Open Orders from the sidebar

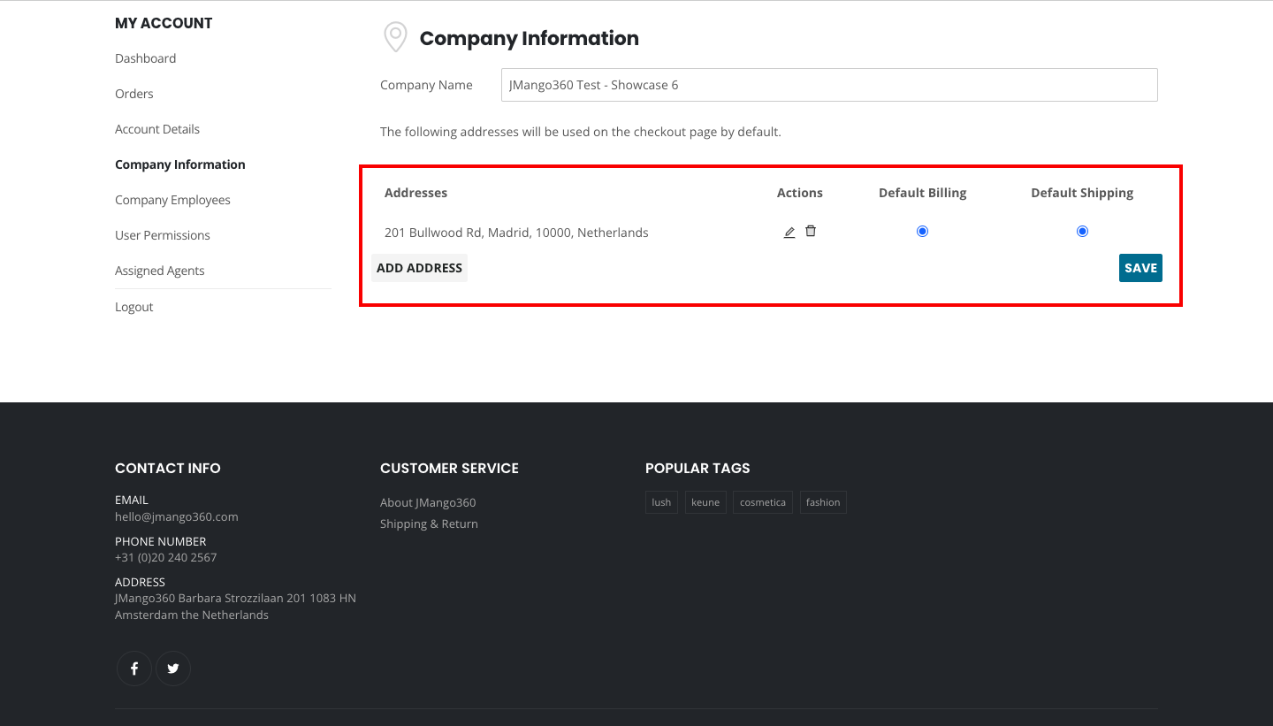tap(134, 94)
